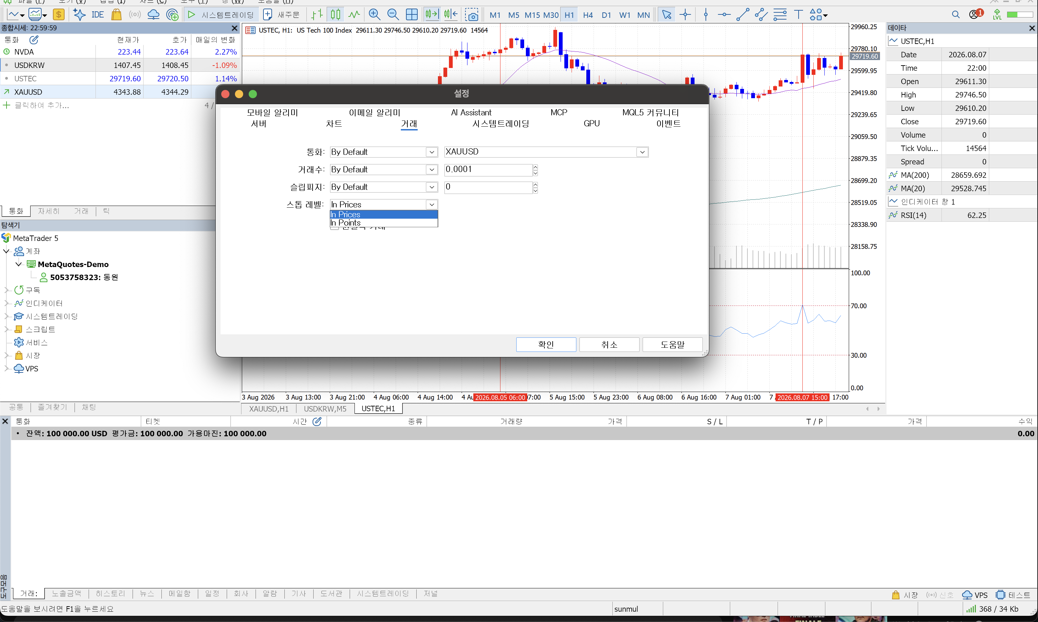Select the crosshair cursor tool

click(685, 15)
